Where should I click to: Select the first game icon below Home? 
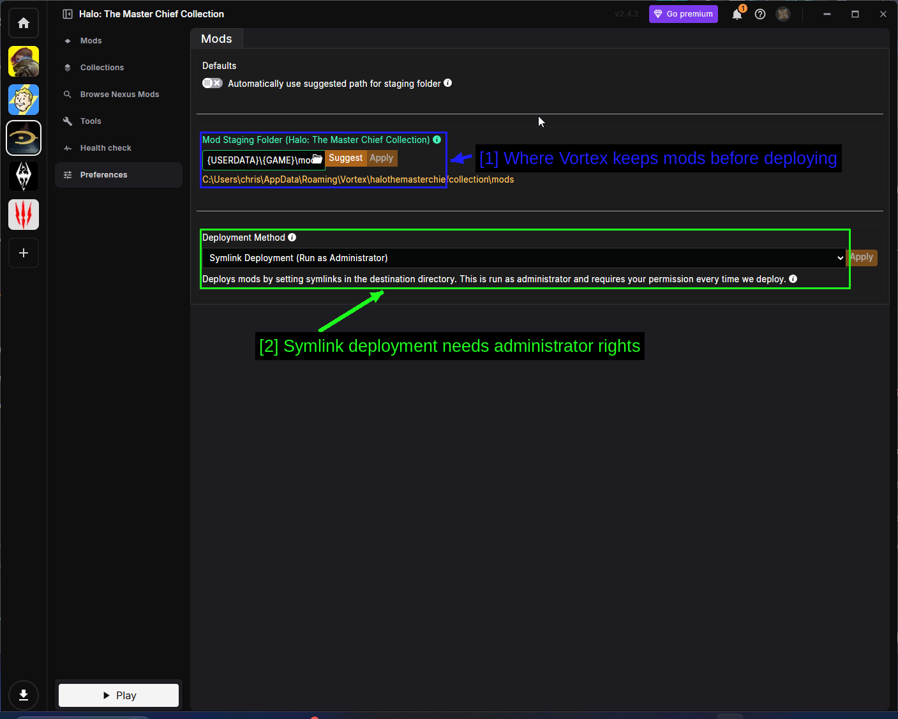pyautogui.click(x=24, y=61)
